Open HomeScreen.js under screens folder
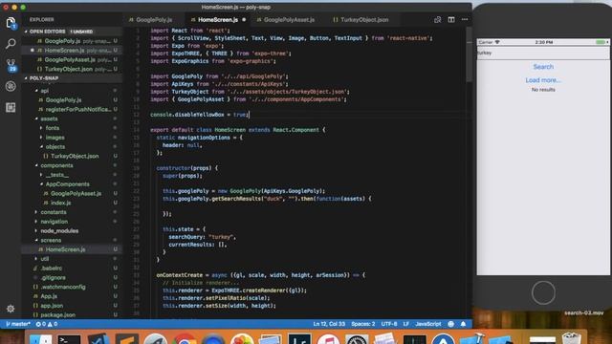 click(x=73, y=249)
